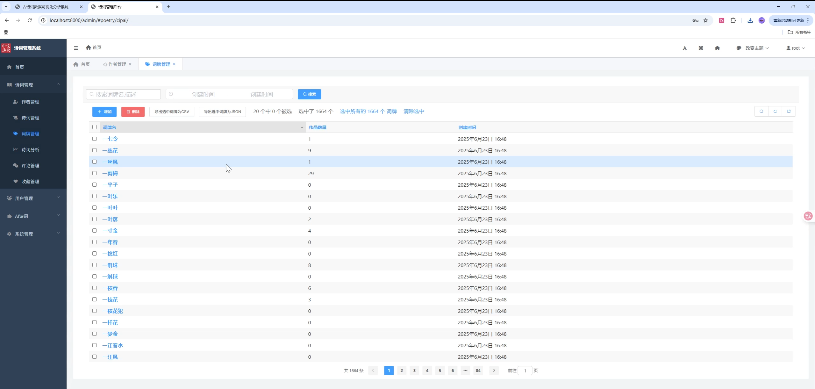Click the floating translate widget icon
The image size is (815, 389).
tap(808, 216)
